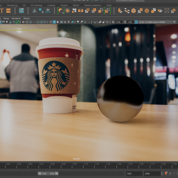Click the bounding box frame shelf icon
The height and width of the screenshot is (178, 178).
click(x=167, y=11)
